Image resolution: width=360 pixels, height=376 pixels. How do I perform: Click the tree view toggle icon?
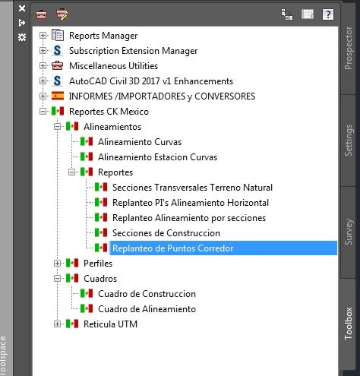[x=287, y=14]
